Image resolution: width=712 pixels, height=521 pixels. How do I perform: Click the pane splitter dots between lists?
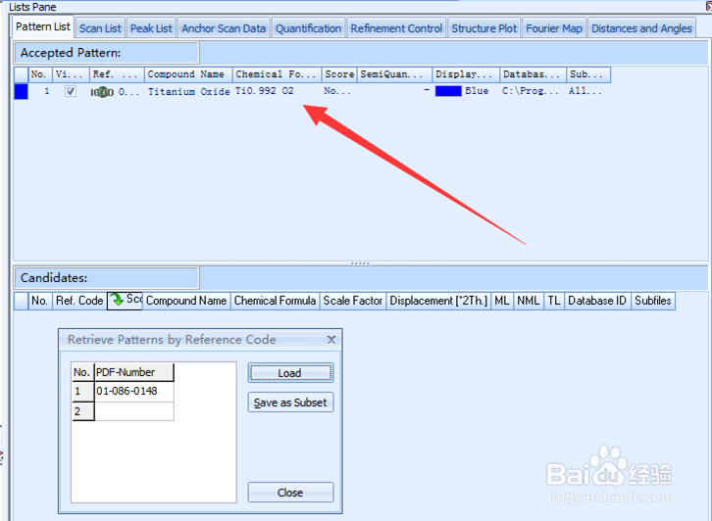click(360, 263)
